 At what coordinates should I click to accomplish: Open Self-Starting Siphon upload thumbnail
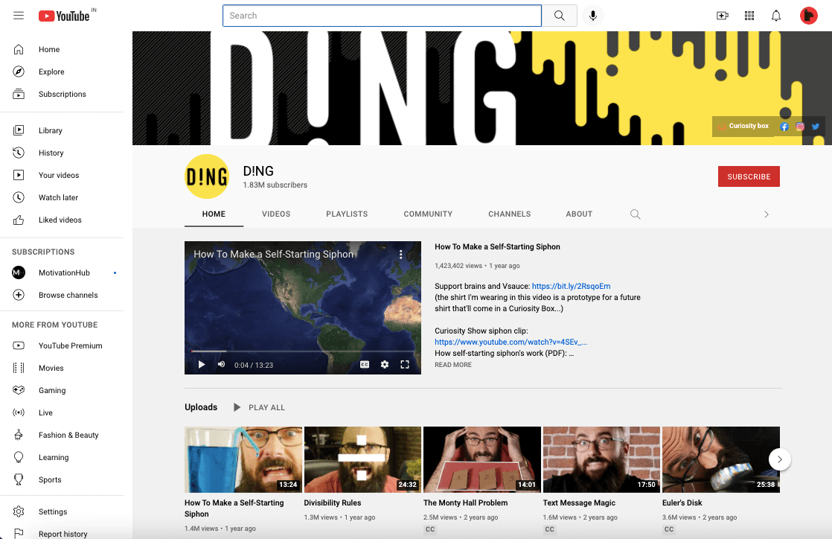coord(243,459)
